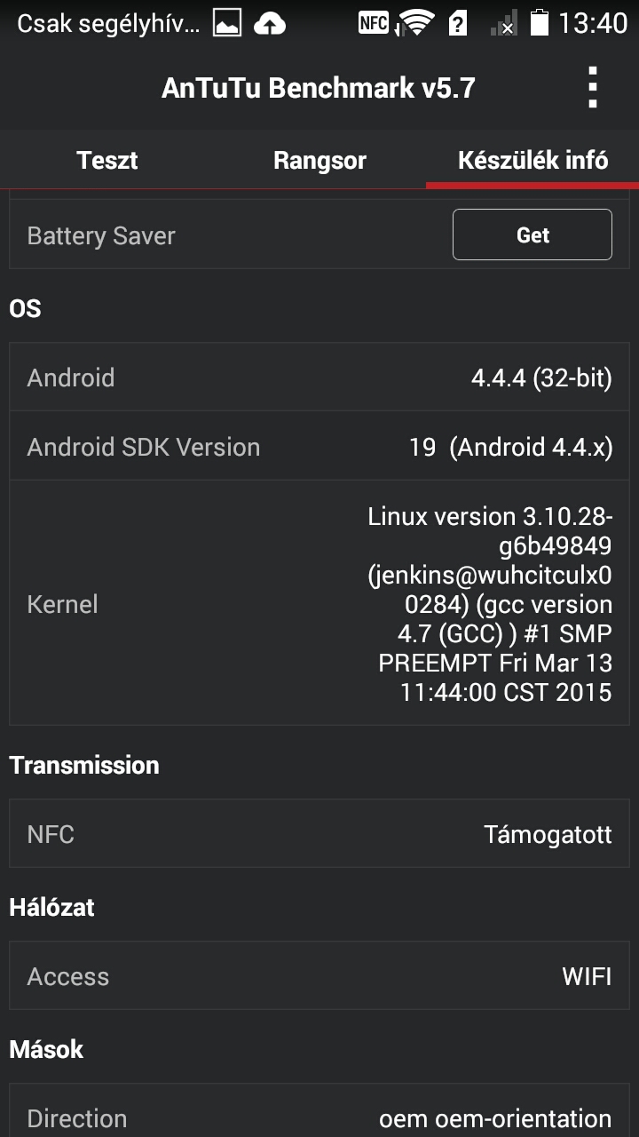Tap the cloud upload notification icon
639x1137 pixels.
coord(270,23)
